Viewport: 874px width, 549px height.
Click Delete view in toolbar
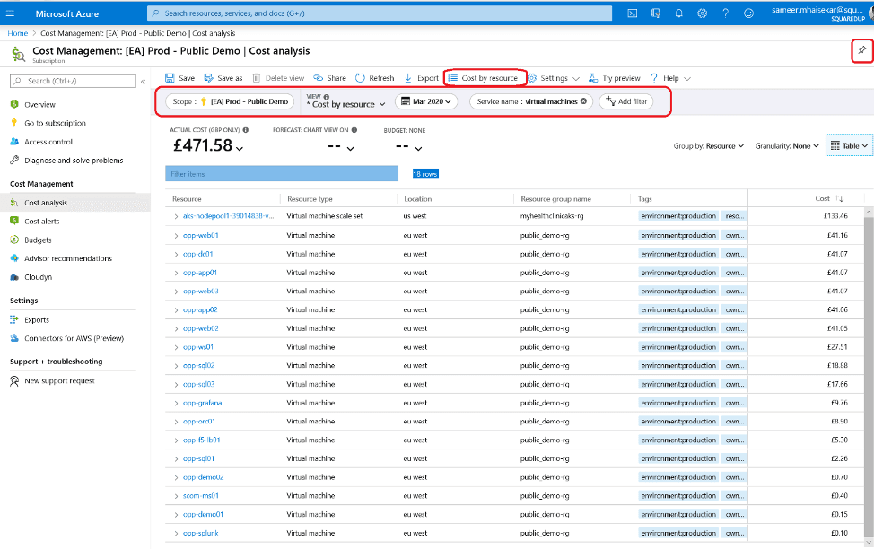[278, 78]
